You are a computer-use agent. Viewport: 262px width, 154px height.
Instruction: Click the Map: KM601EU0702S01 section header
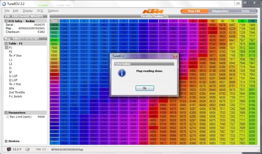tap(26, 39)
